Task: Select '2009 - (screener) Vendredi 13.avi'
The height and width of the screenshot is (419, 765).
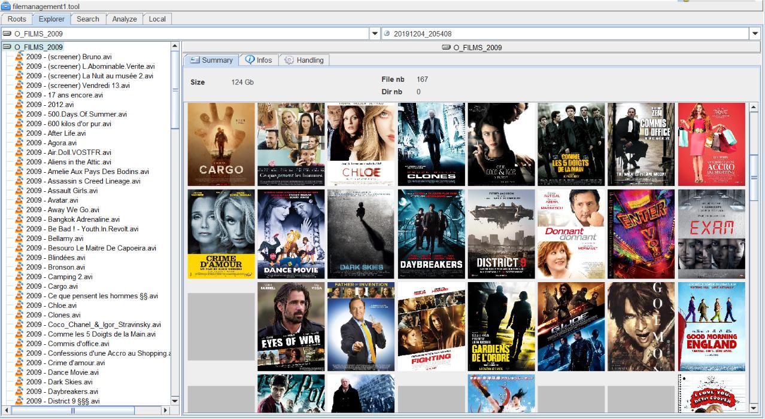Action: (78, 85)
